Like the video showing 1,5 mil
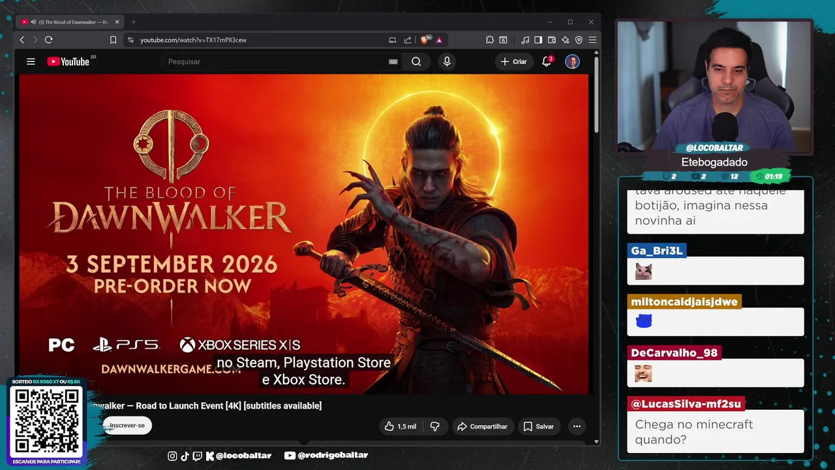Screen dimensions: 835x470 pyautogui.click(x=400, y=426)
